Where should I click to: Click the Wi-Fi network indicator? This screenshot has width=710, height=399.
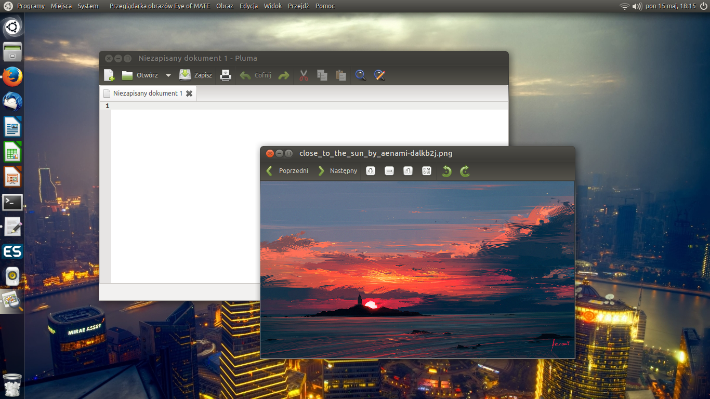[x=624, y=6]
